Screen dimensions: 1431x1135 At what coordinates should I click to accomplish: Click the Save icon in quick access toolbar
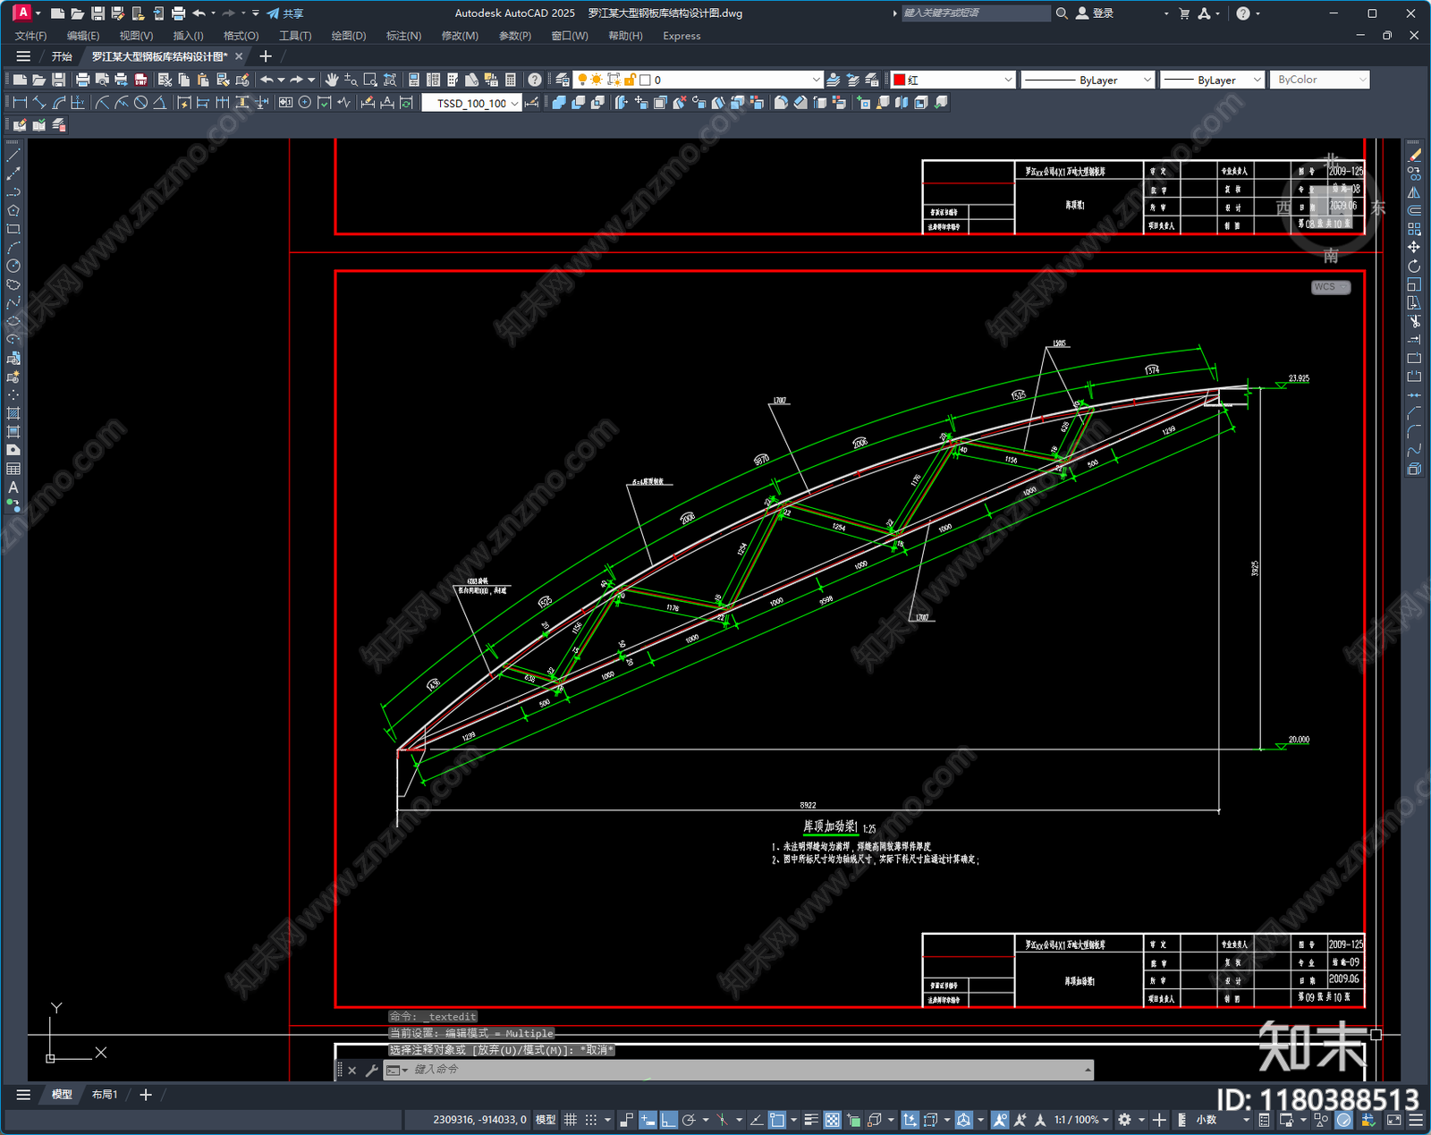(x=97, y=13)
